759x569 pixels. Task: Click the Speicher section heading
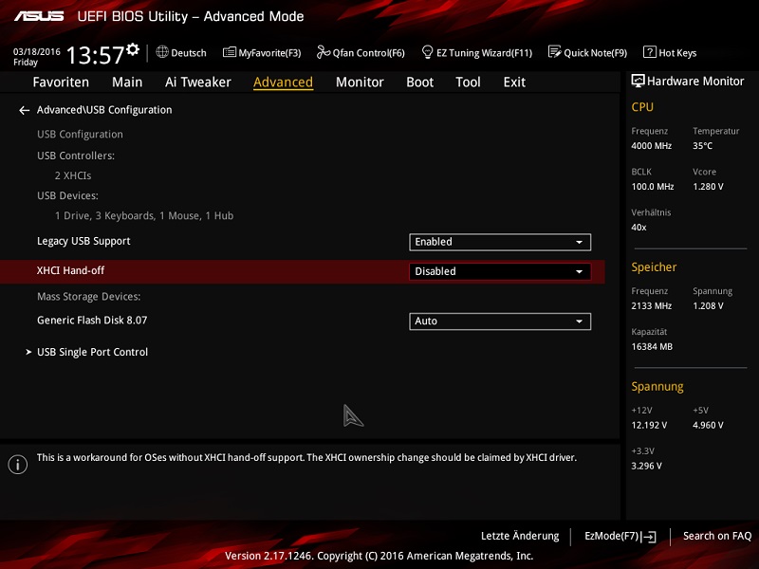point(654,267)
